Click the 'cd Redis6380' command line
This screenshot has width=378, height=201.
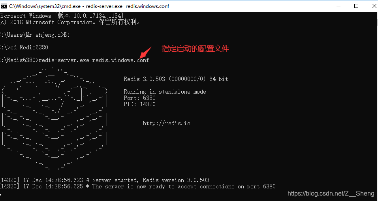tap(24, 47)
